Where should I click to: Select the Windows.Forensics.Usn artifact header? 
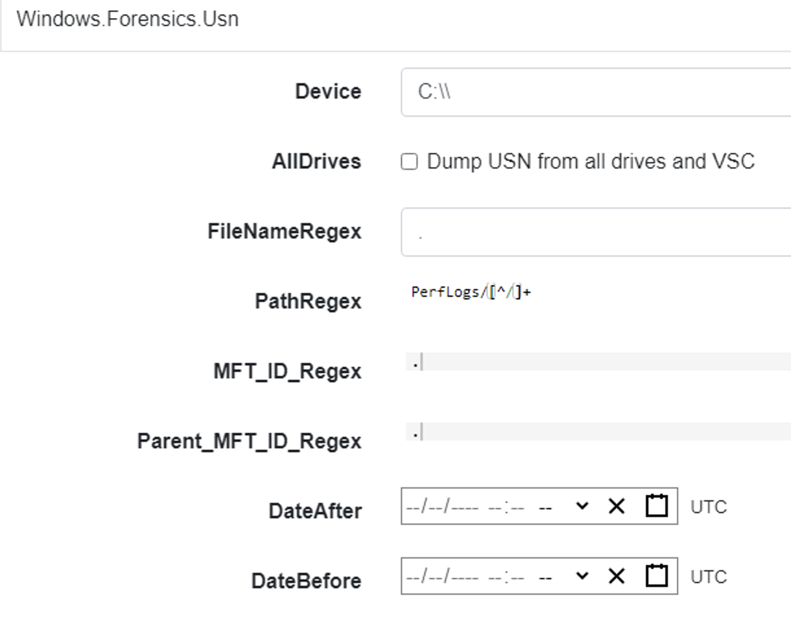[128, 19]
